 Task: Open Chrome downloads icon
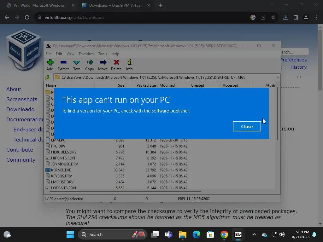point(286,18)
